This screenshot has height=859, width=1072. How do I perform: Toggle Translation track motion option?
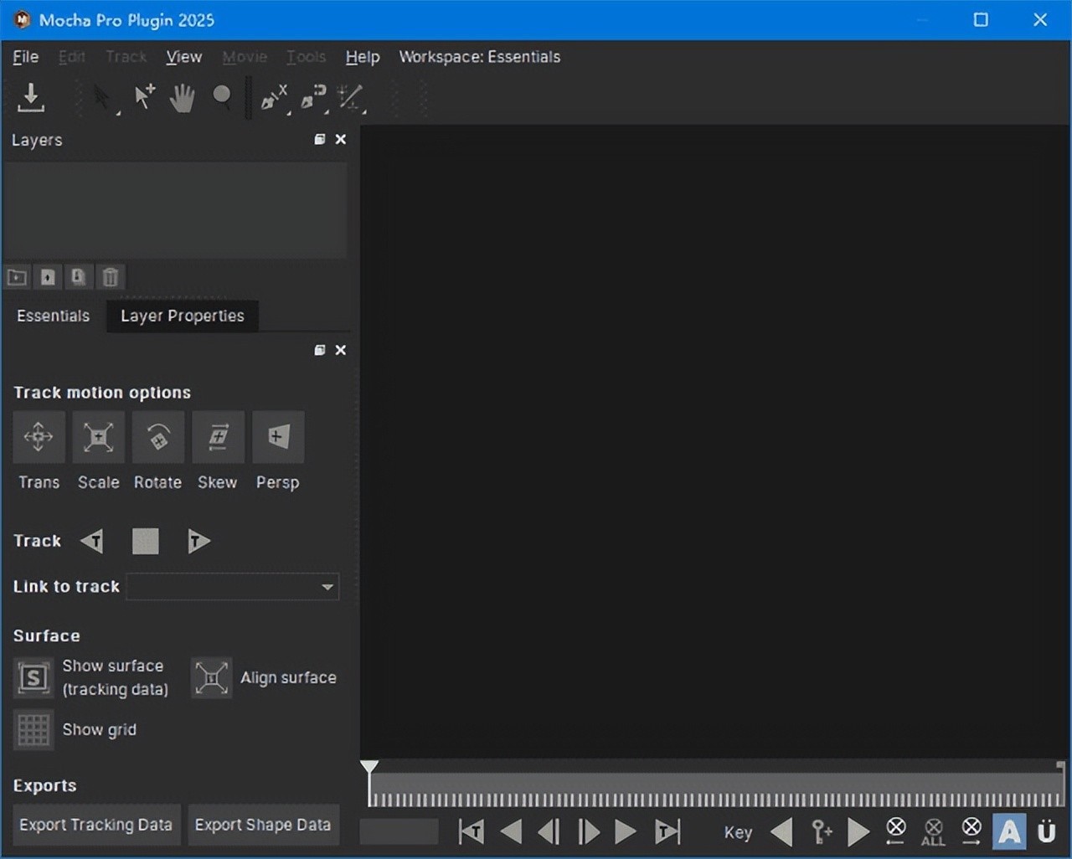[39, 437]
